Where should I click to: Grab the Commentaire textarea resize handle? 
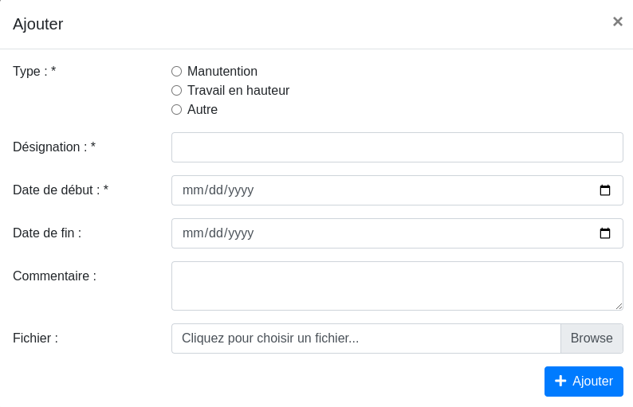(619, 306)
